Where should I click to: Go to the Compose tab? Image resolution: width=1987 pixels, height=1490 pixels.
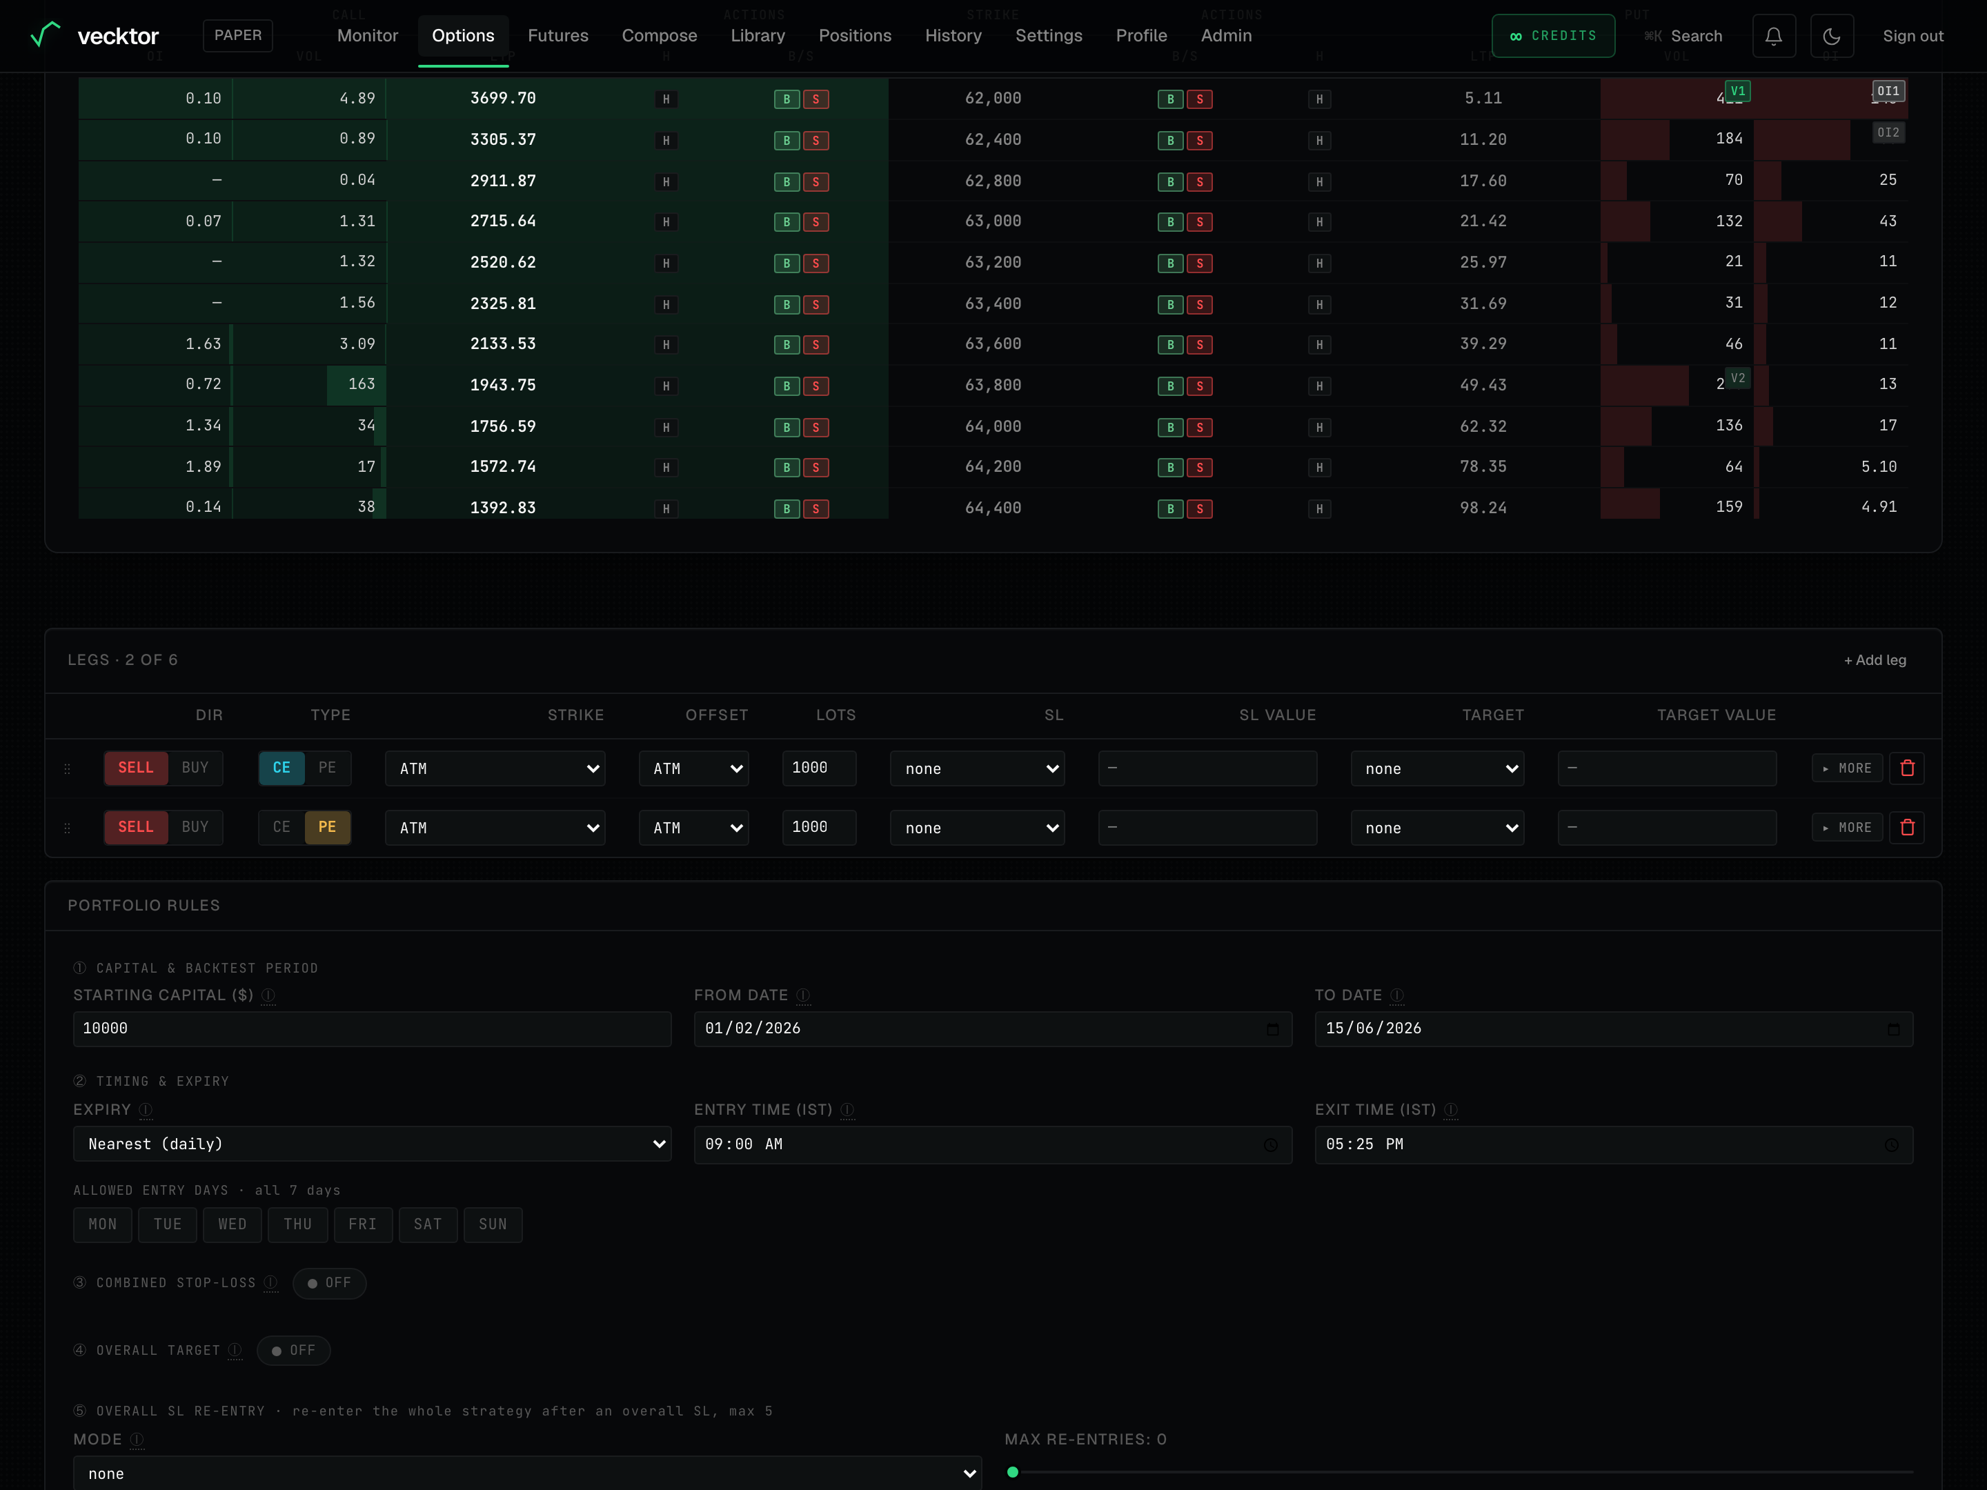click(660, 36)
